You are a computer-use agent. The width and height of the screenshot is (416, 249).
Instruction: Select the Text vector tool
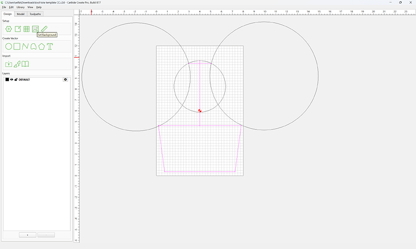pos(50,46)
